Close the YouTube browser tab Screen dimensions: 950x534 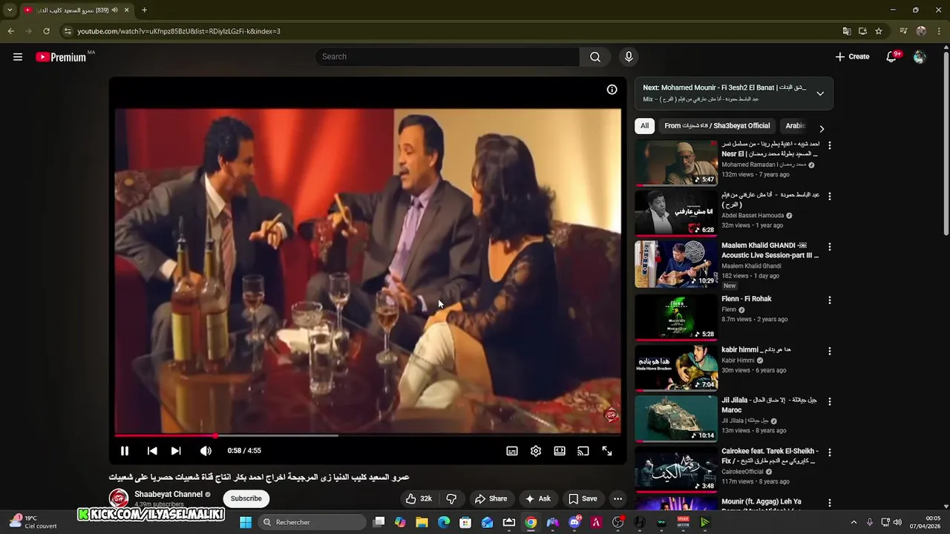point(126,10)
